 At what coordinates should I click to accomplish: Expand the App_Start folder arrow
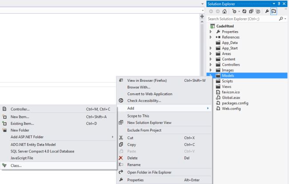tap(210, 48)
